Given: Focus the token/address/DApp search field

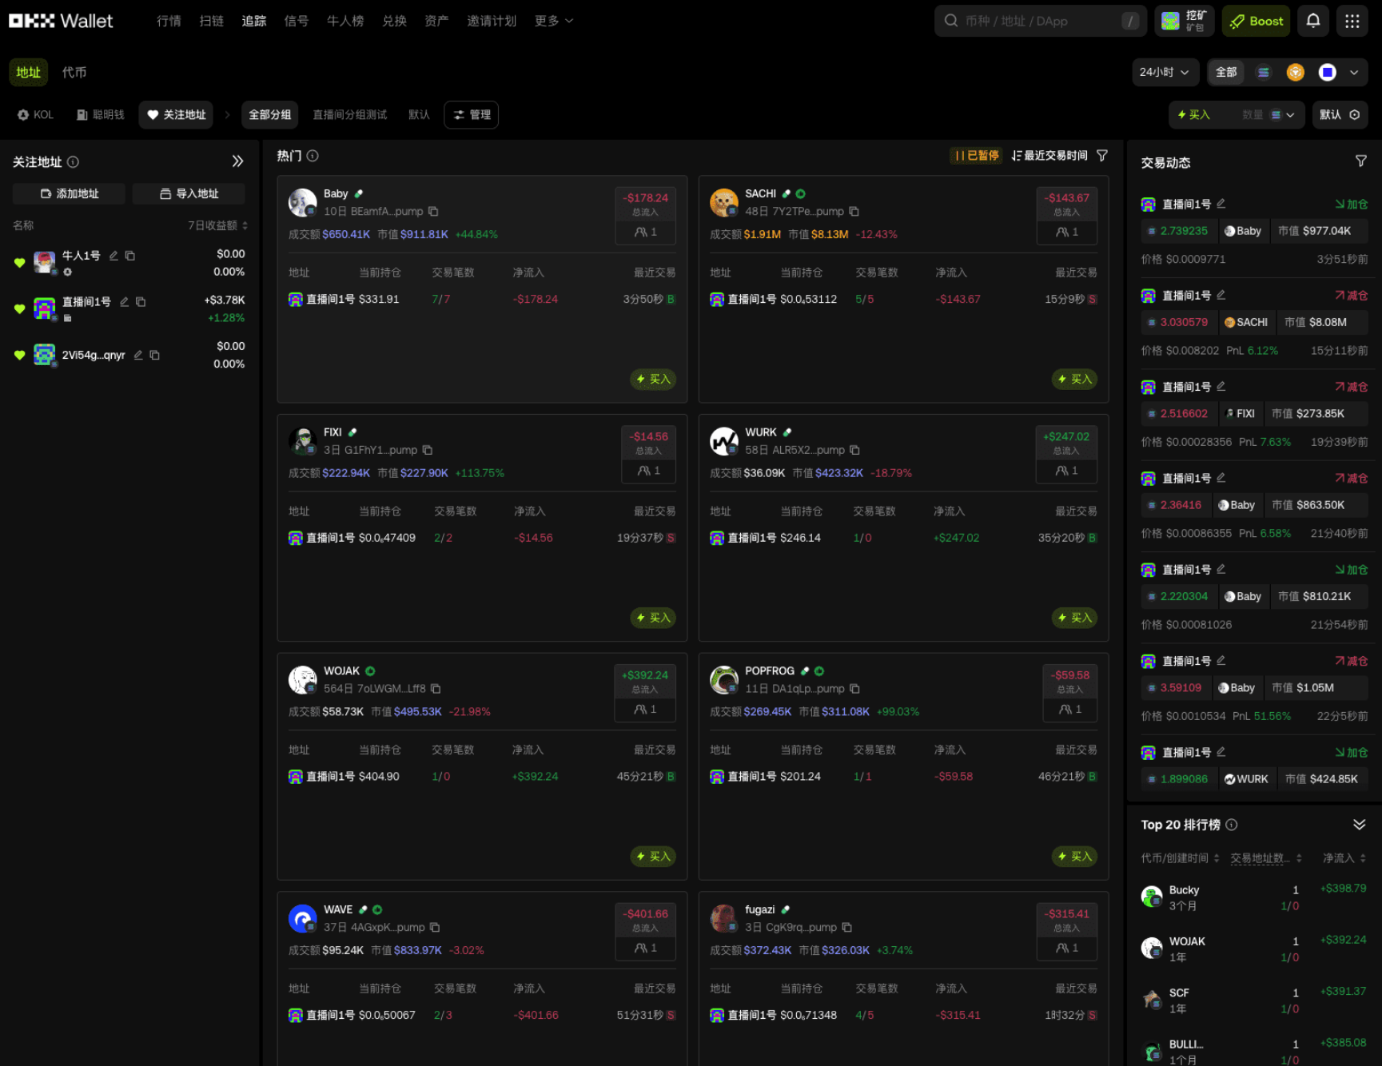Looking at the screenshot, I should pos(1041,21).
